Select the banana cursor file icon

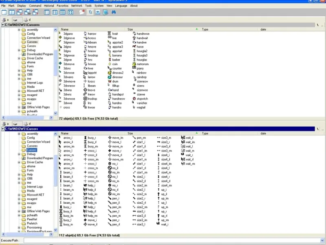pyautogui.click(x=110, y=56)
